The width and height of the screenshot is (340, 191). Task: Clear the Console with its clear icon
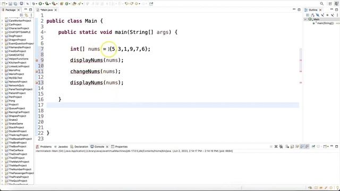(287, 146)
